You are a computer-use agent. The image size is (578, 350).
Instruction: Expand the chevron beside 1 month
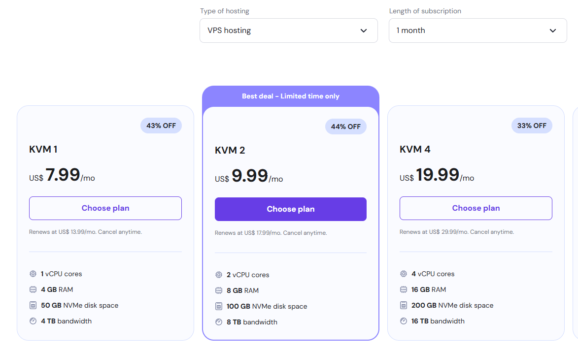click(552, 31)
